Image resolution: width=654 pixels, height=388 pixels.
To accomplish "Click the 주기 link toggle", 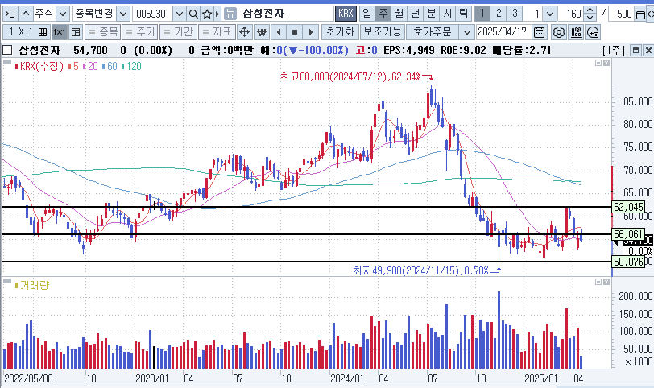I will pyautogui.click(x=139, y=32).
